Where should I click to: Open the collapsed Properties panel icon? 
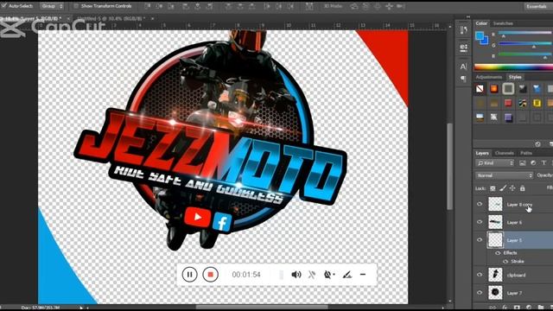click(x=463, y=48)
